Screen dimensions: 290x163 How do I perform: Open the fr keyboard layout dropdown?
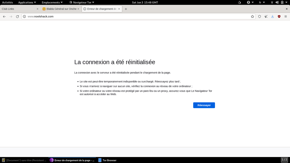[x=262, y=2]
